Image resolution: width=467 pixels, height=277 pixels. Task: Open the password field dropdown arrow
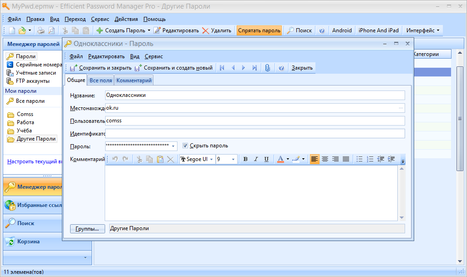(x=173, y=146)
